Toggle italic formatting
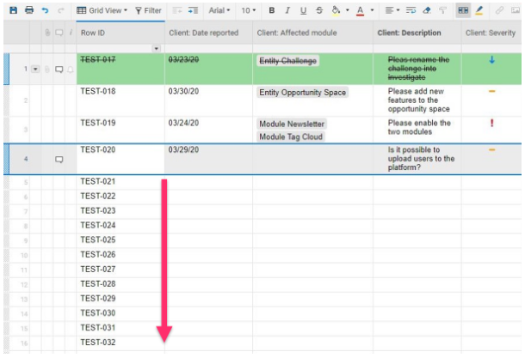The width and height of the screenshot is (525, 358). (287, 10)
